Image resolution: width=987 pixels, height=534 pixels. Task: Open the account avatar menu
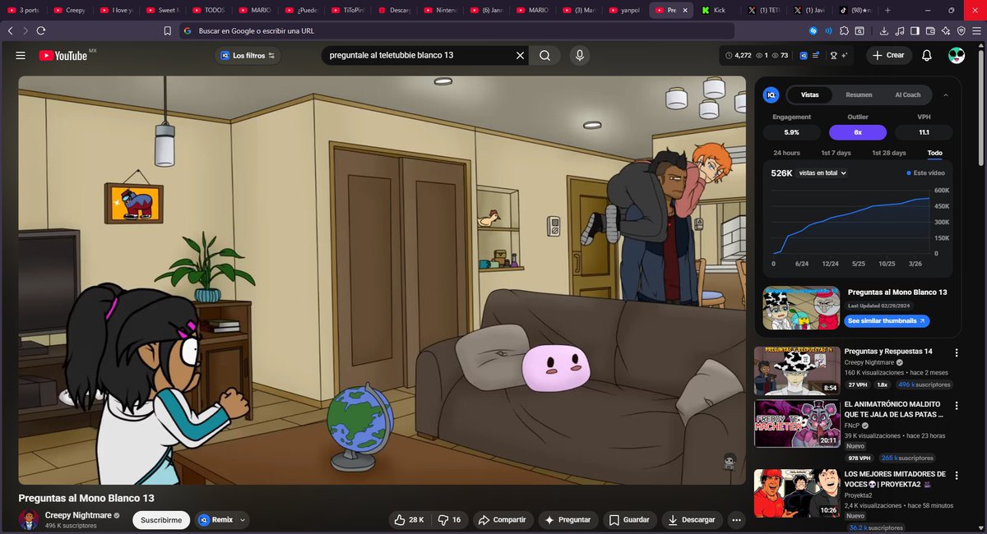tap(957, 56)
